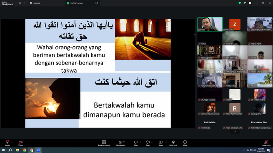
Task: Toggle the view layout icon in title bar
Action: point(250,3)
